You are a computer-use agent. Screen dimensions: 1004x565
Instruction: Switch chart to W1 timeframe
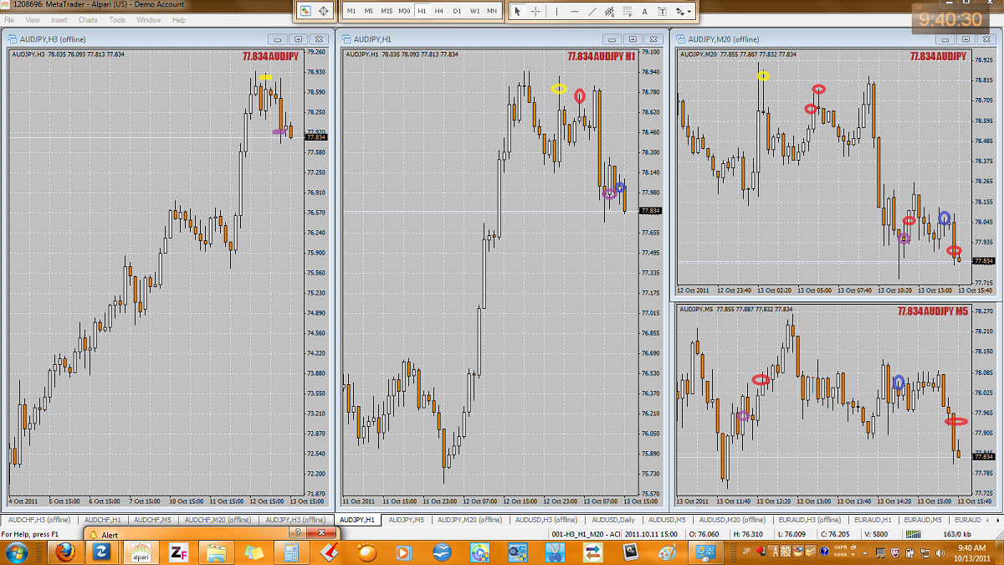(474, 11)
